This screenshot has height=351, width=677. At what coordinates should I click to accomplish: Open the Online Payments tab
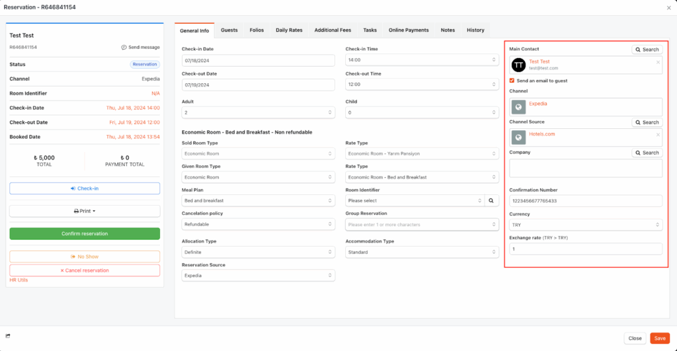pos(408,30)
